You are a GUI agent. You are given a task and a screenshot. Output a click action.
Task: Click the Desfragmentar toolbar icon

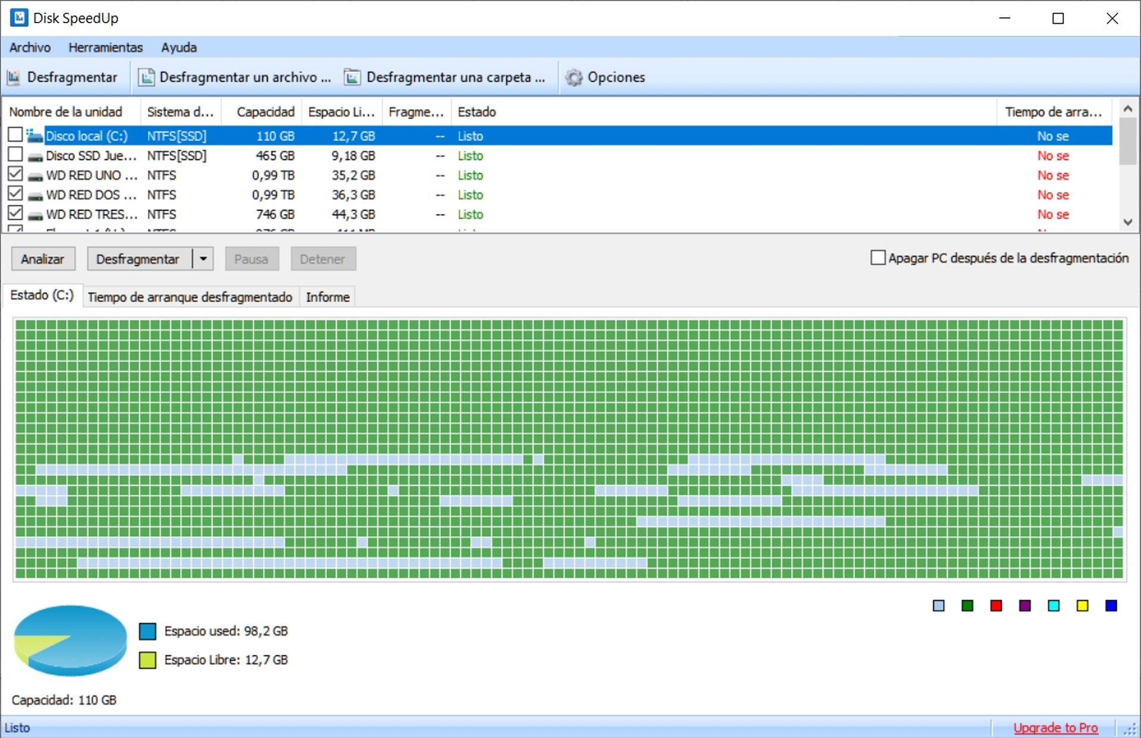[13, 77]
